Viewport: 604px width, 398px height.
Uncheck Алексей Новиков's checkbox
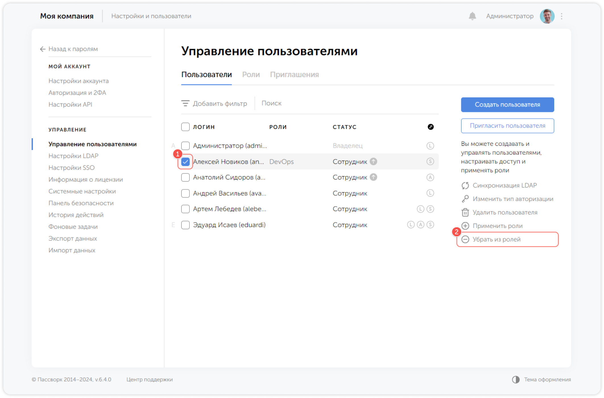point(185,161)
